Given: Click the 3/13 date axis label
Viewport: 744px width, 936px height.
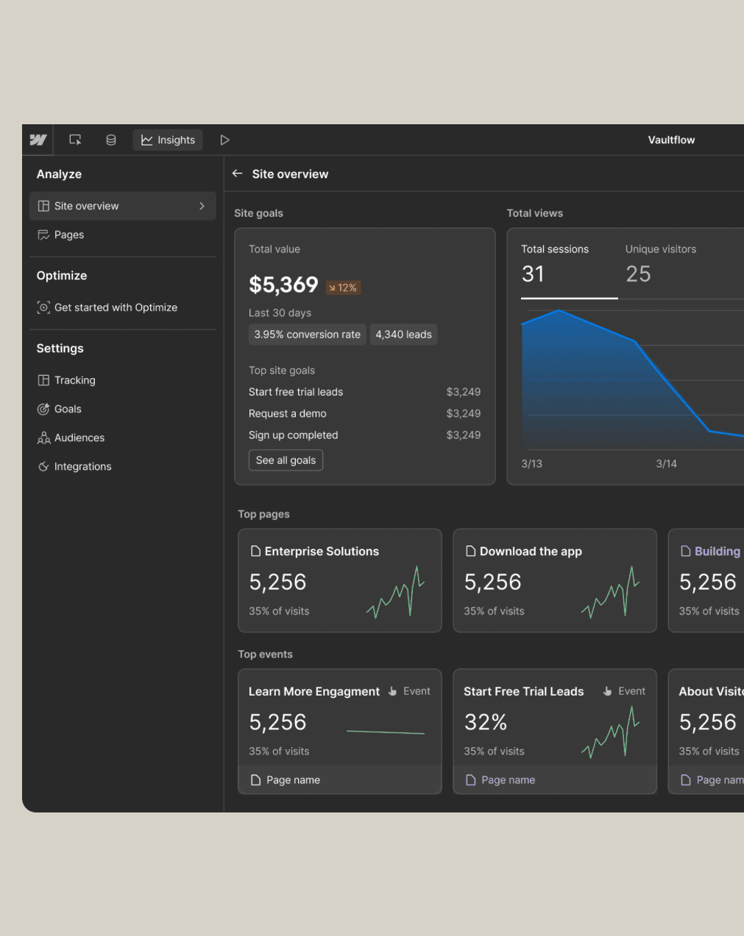Looking at the screenshot, I should (532, 464).
